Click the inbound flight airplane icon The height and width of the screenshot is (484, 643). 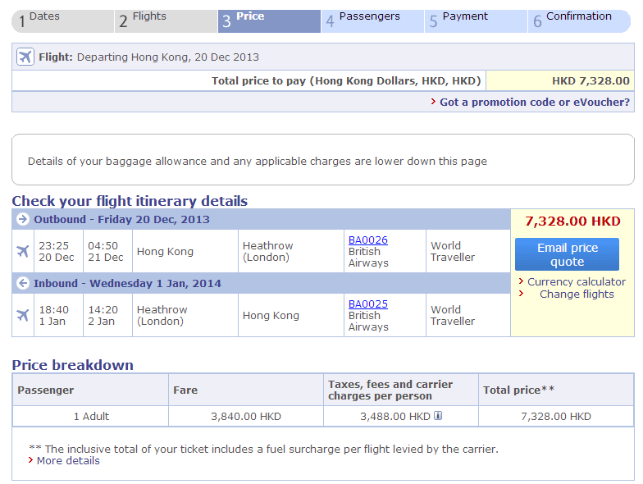(23, 315)
